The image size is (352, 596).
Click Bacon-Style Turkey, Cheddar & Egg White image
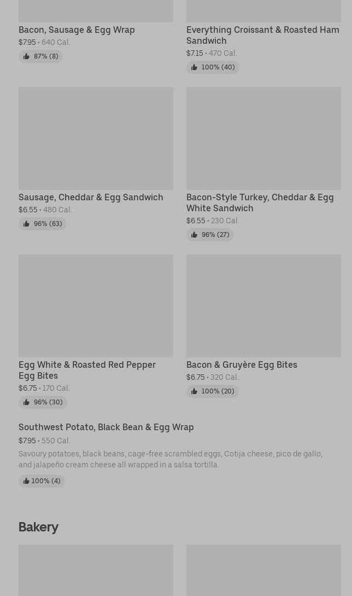[x=263, y=138]
